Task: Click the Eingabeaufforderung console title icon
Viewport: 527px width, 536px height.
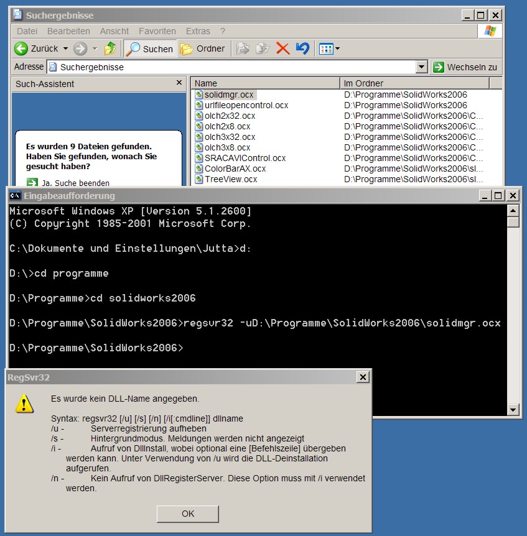Action: coord(15,195)
